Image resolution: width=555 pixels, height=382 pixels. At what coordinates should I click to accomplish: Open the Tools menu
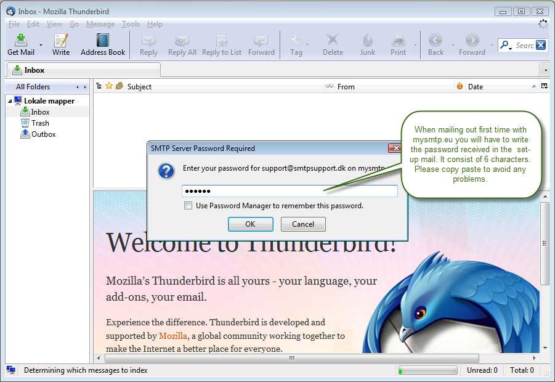[131, 24]
